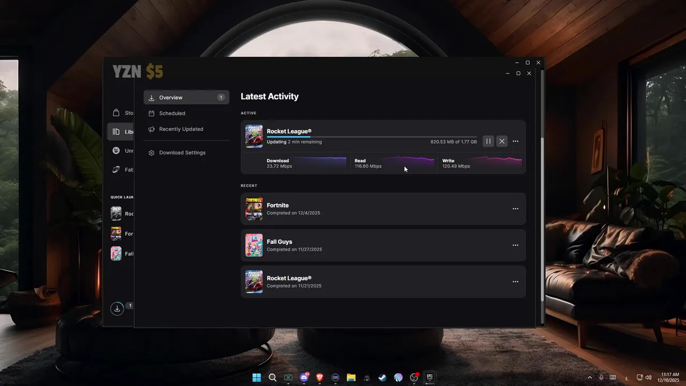Open the Fall Guys three-dot menu
The width and height of the screenshot is (686, 386).
pos(516,245)
